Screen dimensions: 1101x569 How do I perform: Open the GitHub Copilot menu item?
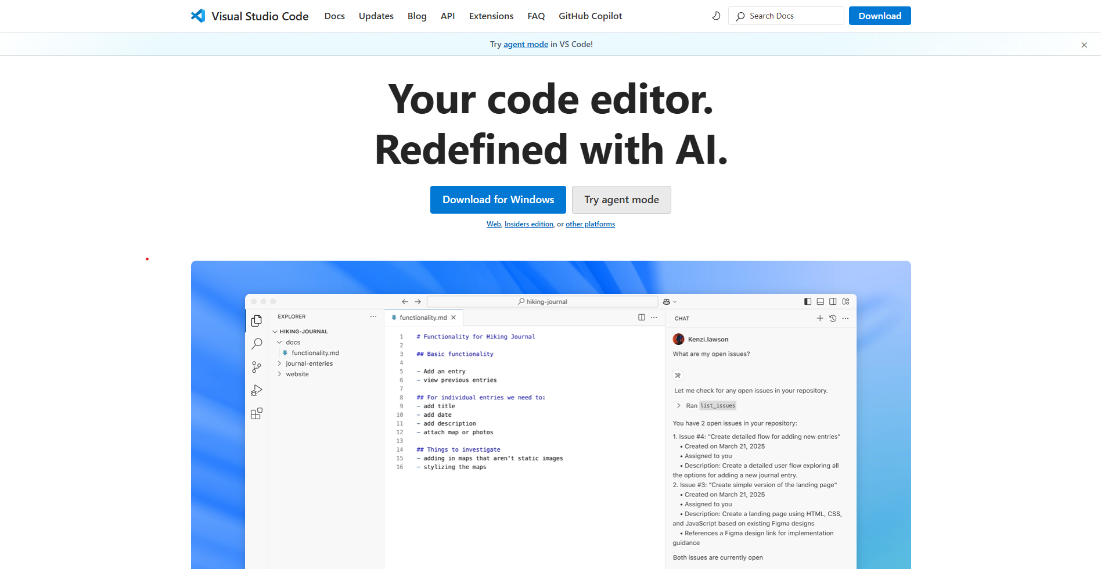point(590,16)
